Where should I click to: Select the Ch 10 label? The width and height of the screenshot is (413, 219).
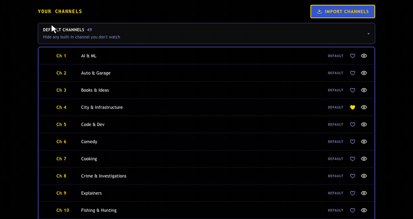click(62, 210)
